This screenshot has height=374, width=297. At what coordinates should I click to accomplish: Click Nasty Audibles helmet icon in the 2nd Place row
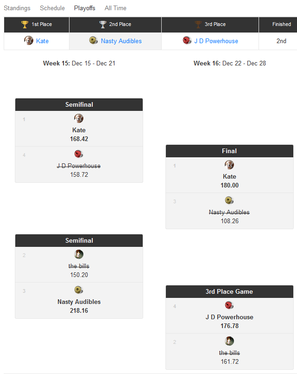[94, 40]
